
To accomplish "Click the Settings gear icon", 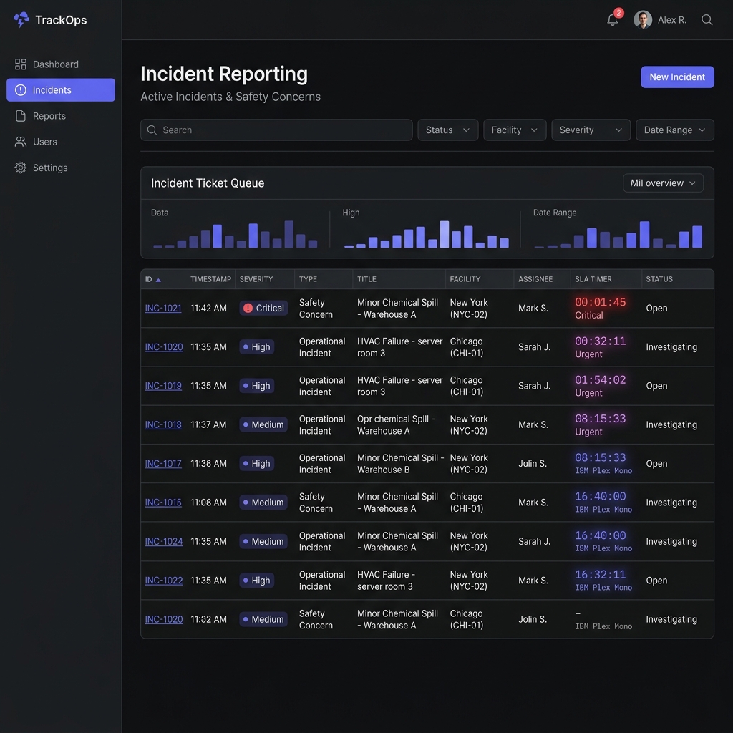I will (21, 168).
